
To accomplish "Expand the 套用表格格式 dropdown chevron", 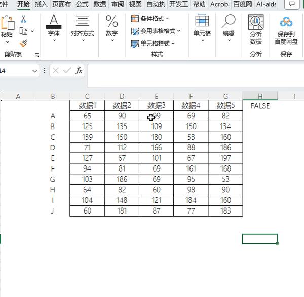I will pos(179,31).
